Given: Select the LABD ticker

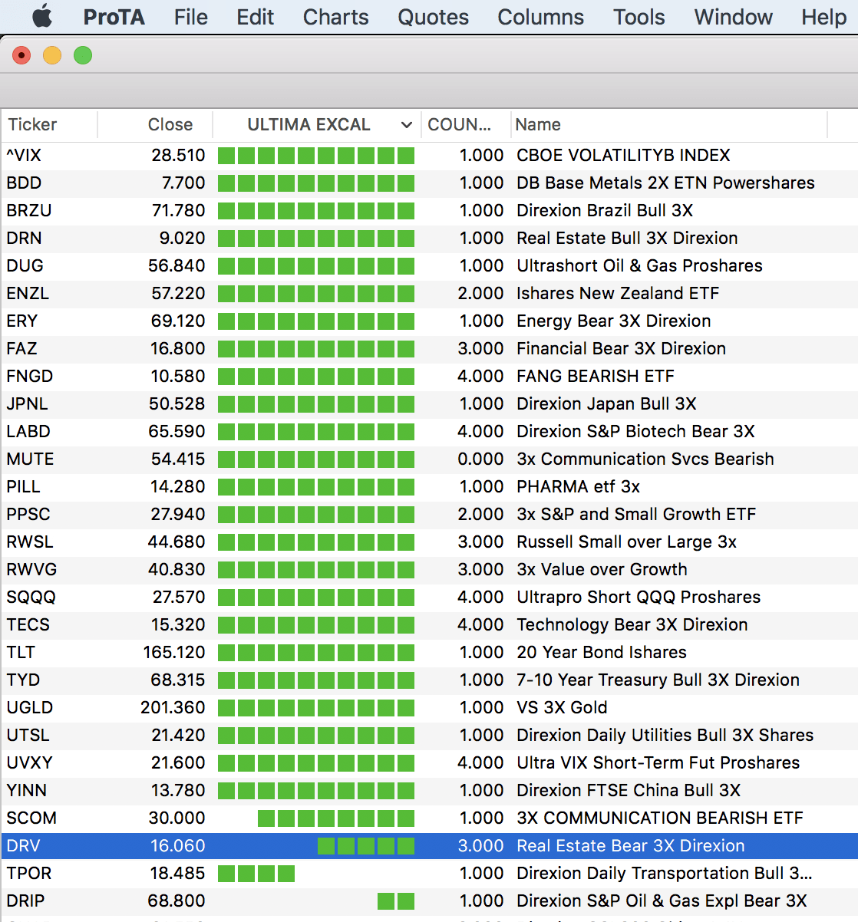Looking at the screenshot, I should pos(28,431).
